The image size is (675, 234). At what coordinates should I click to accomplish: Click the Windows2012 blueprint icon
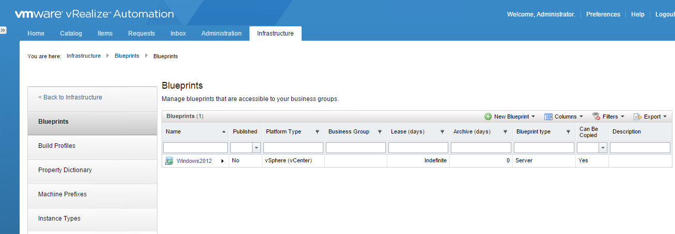pyautogui.click(x=169, y=161)
